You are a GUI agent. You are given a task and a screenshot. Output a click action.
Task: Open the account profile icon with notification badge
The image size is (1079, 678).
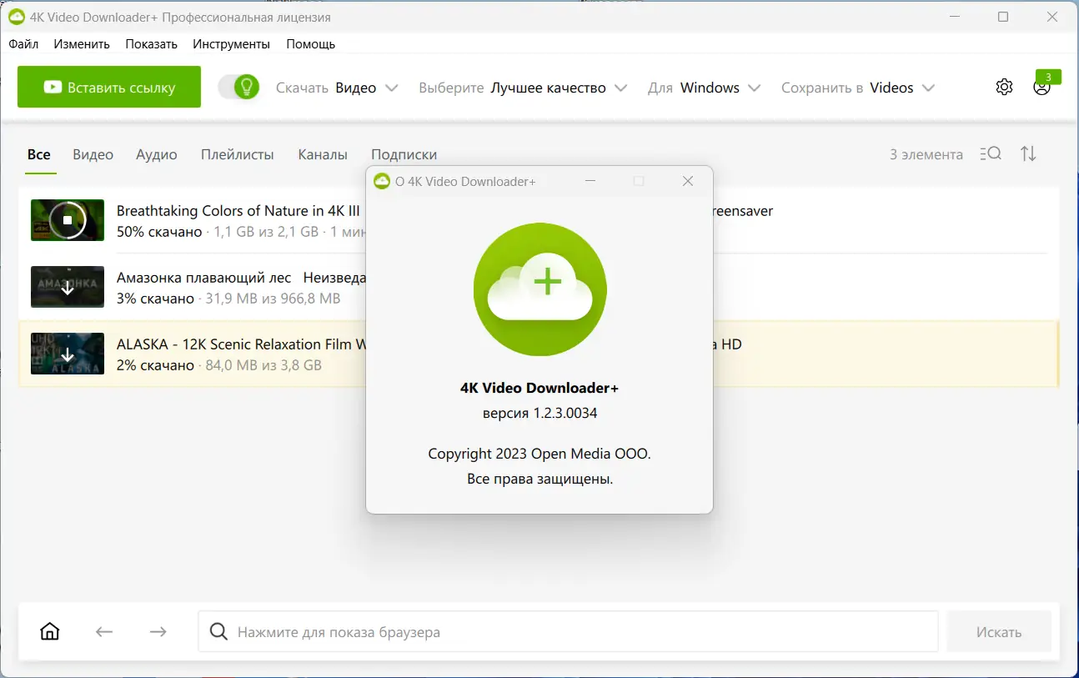click(1041, 87)
